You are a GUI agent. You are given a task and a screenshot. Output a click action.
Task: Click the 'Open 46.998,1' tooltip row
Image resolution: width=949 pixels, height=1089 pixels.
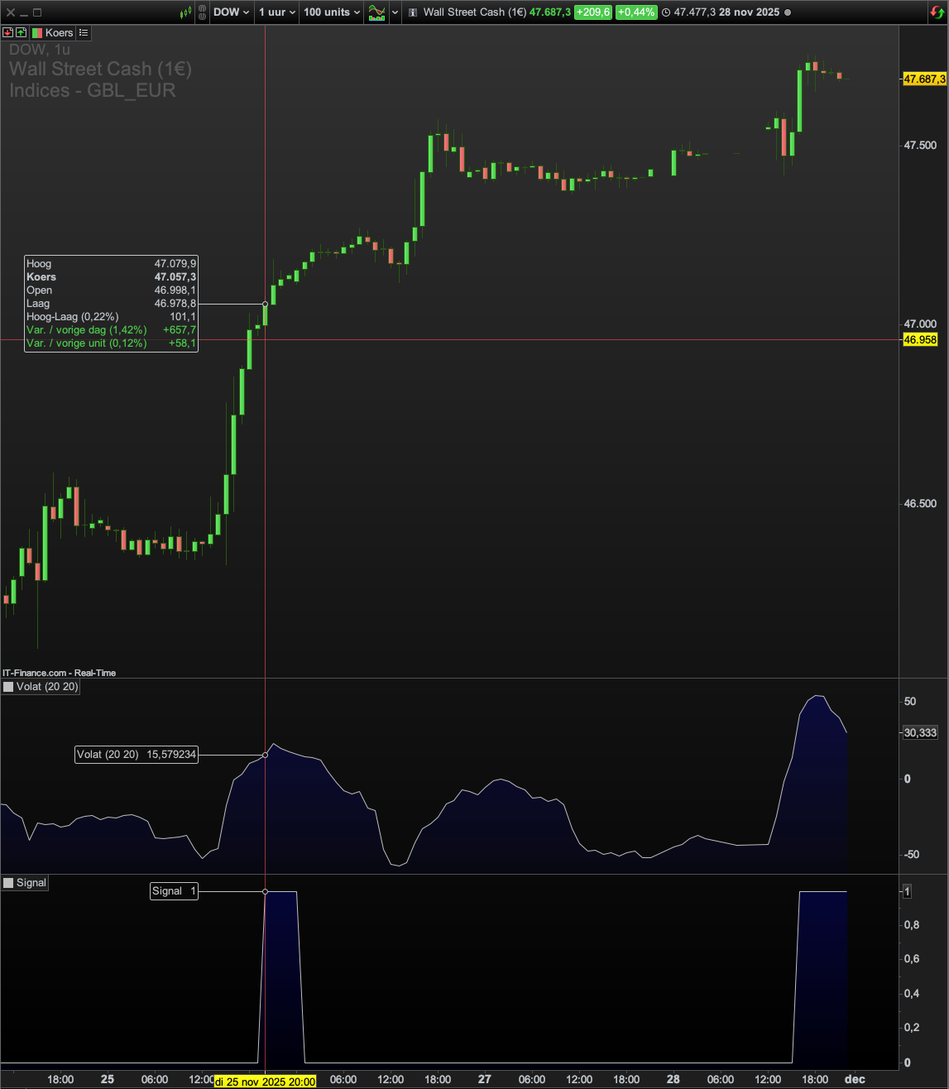pyautogui.click(x=111, y=290)
